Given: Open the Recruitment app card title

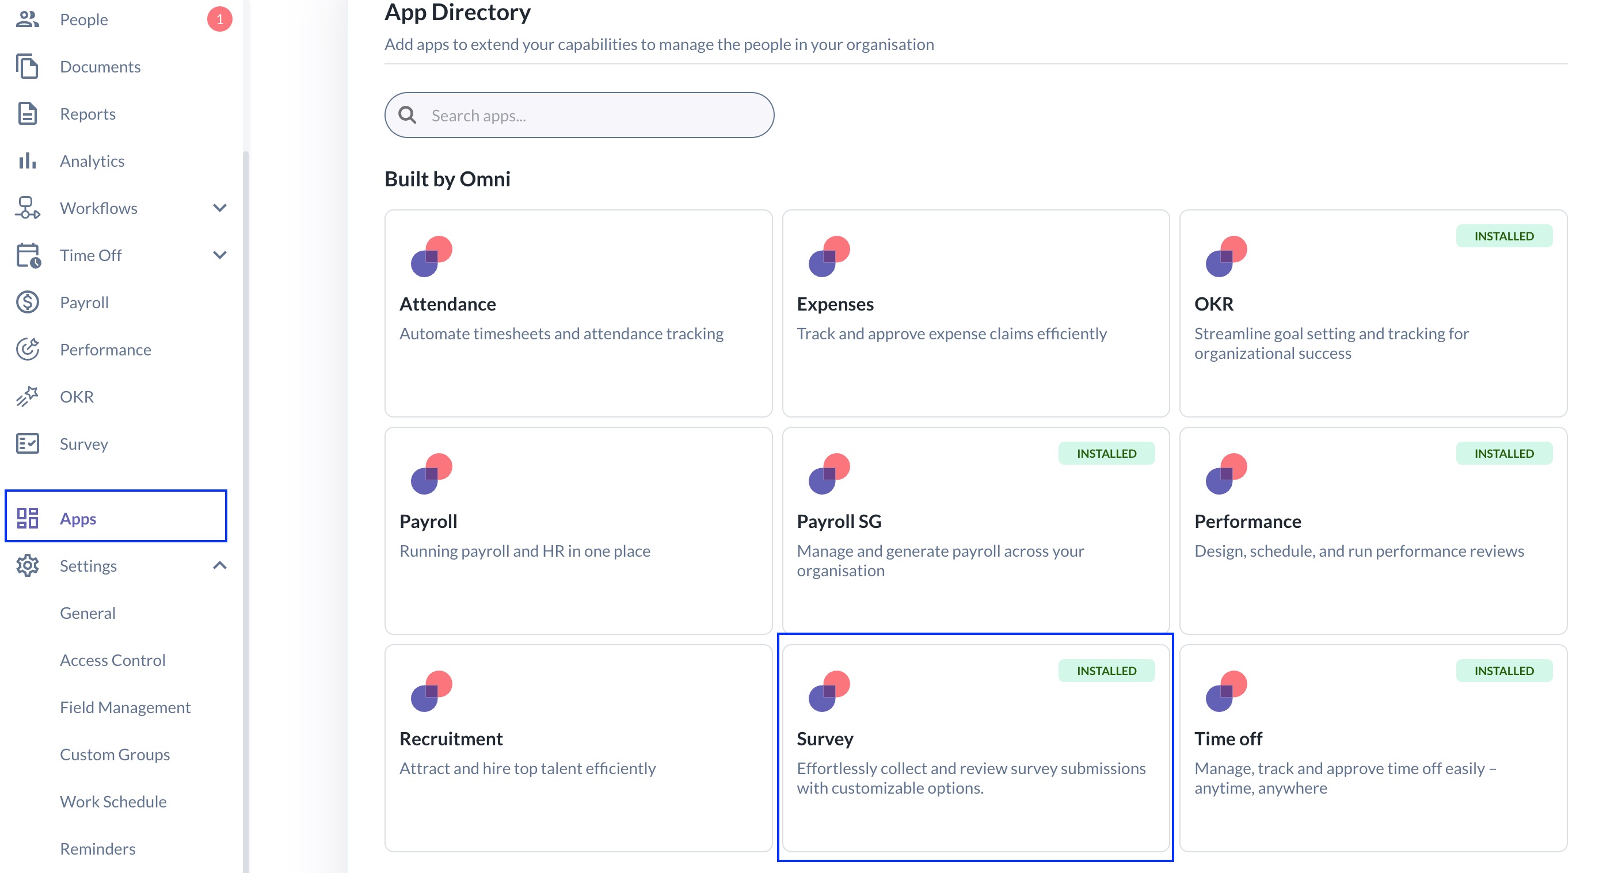Looking at the screenshot, I should coord(451,738).
